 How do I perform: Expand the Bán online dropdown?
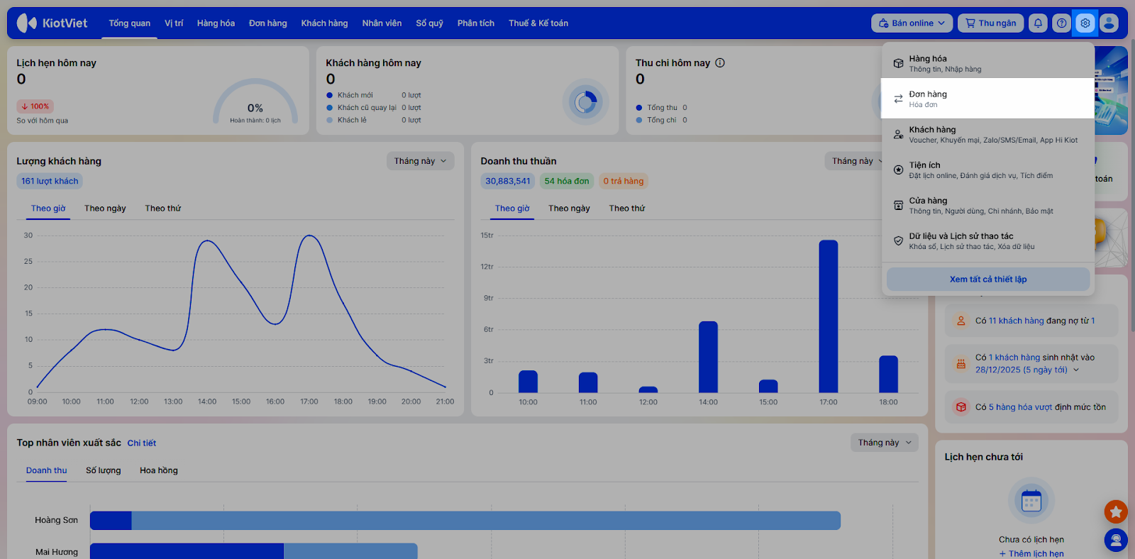pyautogui.click(x=912, y=23)
